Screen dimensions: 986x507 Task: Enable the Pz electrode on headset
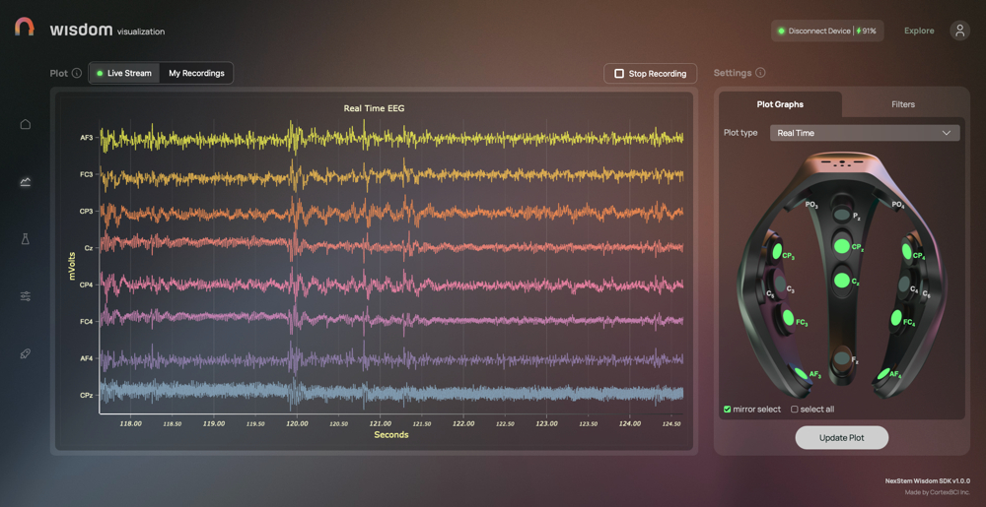coord(841,215)
